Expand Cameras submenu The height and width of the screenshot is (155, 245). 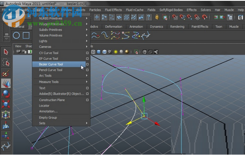(61, 47)
